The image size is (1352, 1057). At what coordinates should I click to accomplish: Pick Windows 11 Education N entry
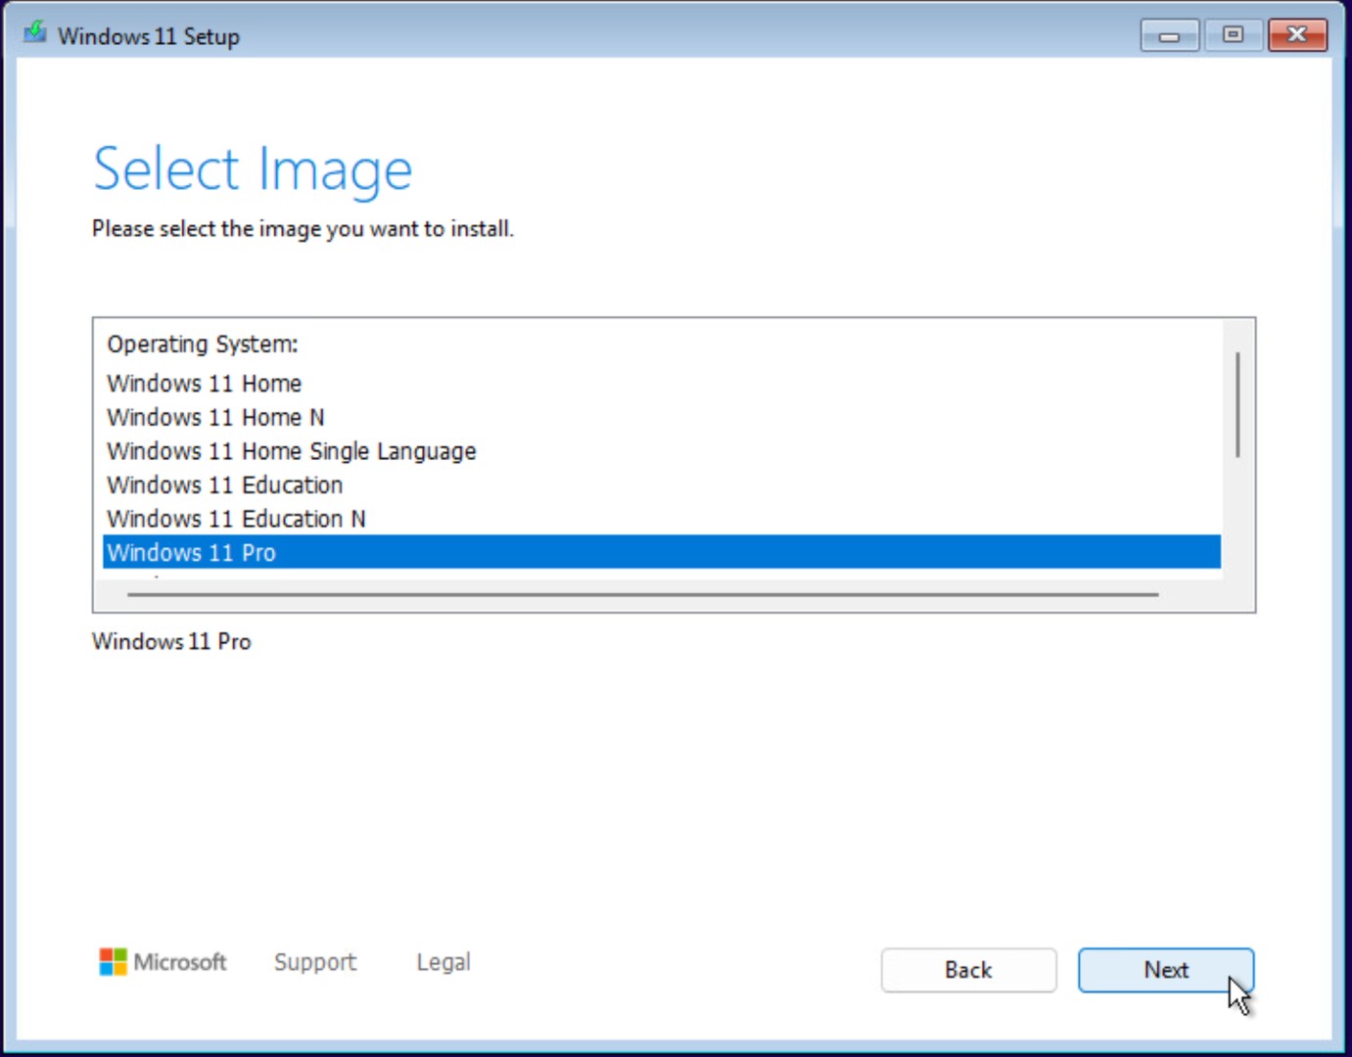tap(662, 519)
